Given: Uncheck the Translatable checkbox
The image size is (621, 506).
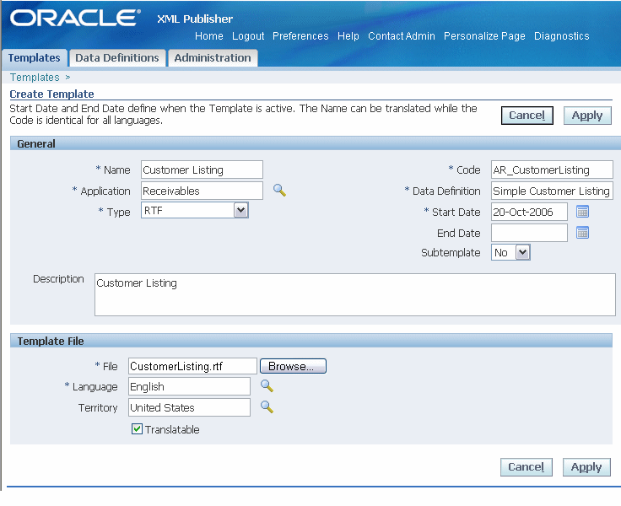Looking at the screenshot, I should [x=137, y=428].
